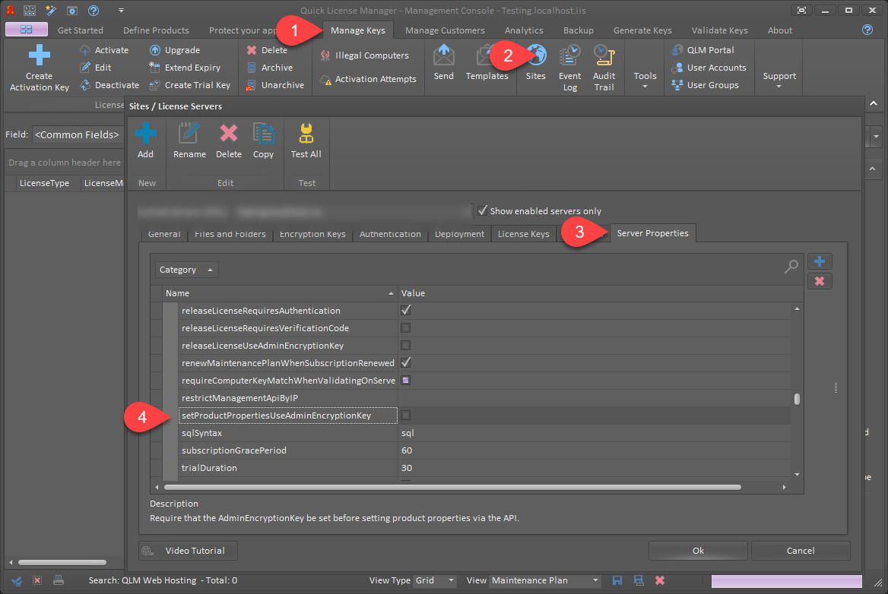Remove a server property with the red X button

(820, 281)
